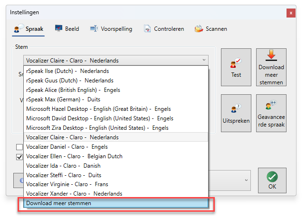Close the Instellingen dialog
The image size is (306, 216).
point(291,13)
